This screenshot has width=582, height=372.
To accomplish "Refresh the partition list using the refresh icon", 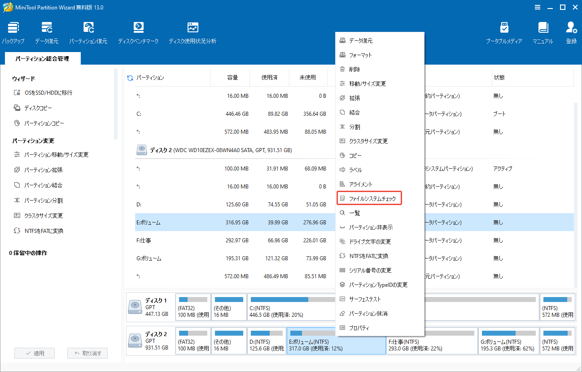I will point(130,78).
